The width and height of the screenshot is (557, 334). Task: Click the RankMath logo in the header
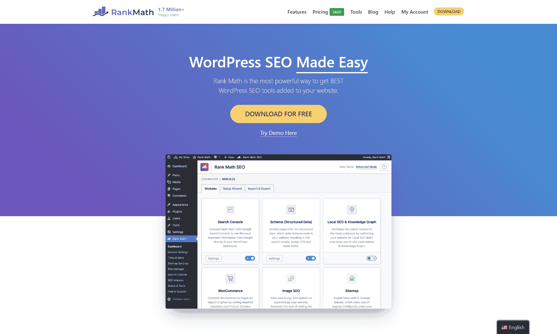(x=123, y=12)
